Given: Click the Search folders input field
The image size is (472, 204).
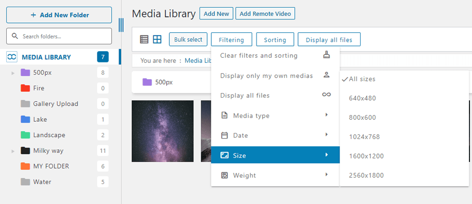Looking at the screenshot, I should 59,36.
